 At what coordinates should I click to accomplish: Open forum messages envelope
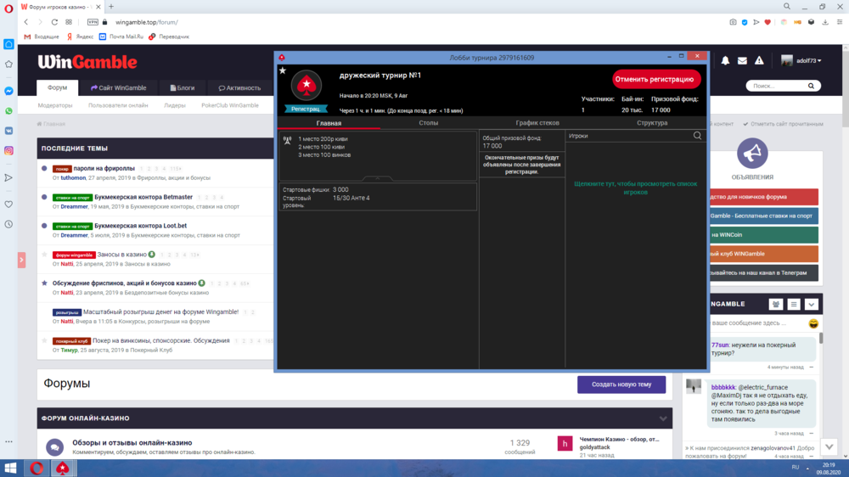point(742,60)
